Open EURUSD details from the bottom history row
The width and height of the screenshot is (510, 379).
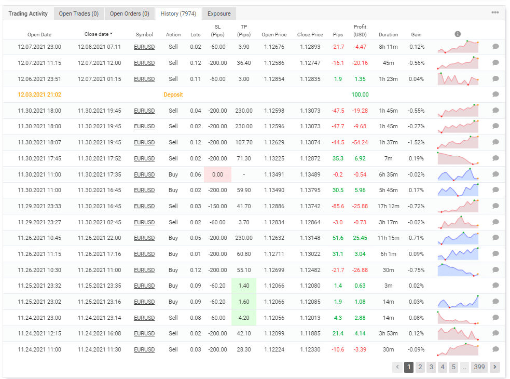coord(144,349)
